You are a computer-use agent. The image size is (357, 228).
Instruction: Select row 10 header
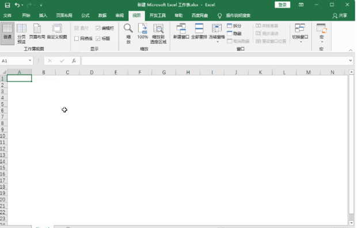[x=3, y=136]
